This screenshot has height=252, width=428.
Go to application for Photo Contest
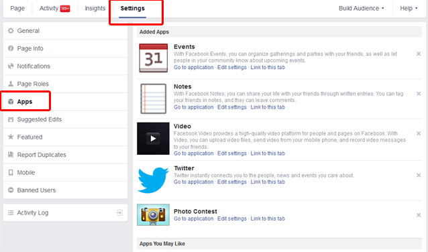[x=193, y=218]
